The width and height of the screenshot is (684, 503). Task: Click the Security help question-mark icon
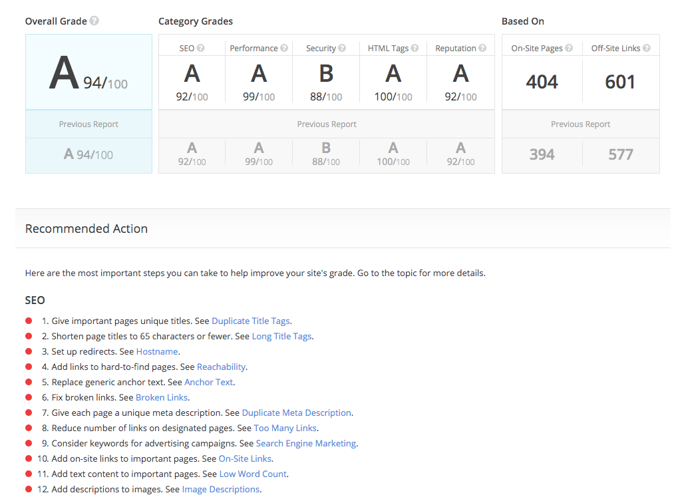click(x=342, y=48)
